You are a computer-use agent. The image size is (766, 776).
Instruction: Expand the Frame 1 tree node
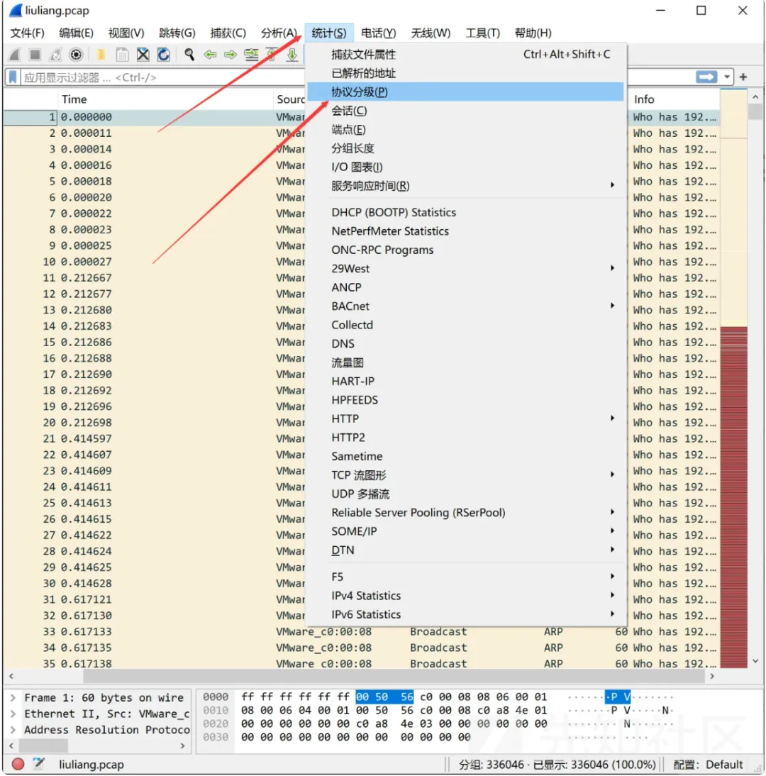[13, 697]
